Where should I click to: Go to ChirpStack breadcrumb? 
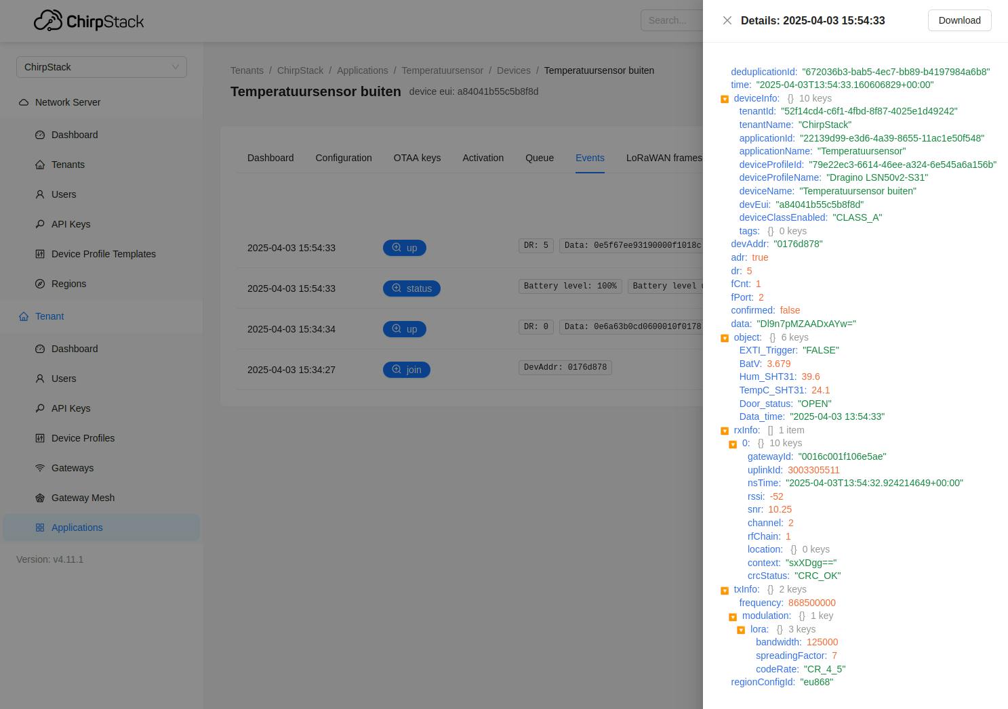click(300, 70)
